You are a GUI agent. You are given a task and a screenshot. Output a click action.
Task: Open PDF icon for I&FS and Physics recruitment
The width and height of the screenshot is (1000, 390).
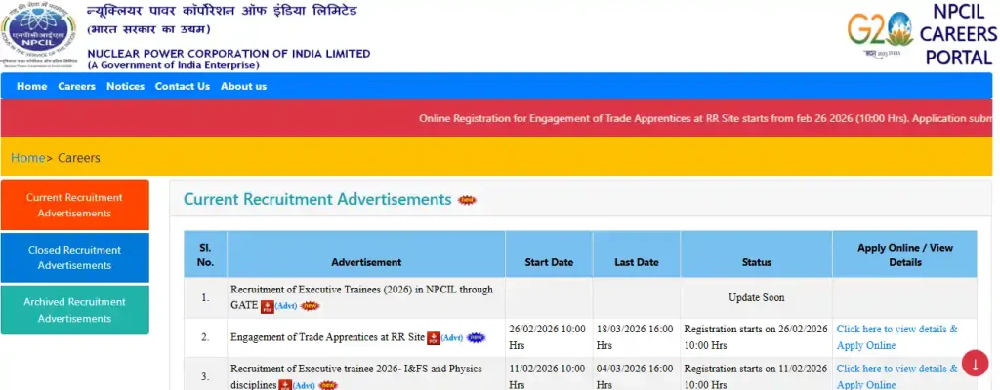[x=285, y=385]
